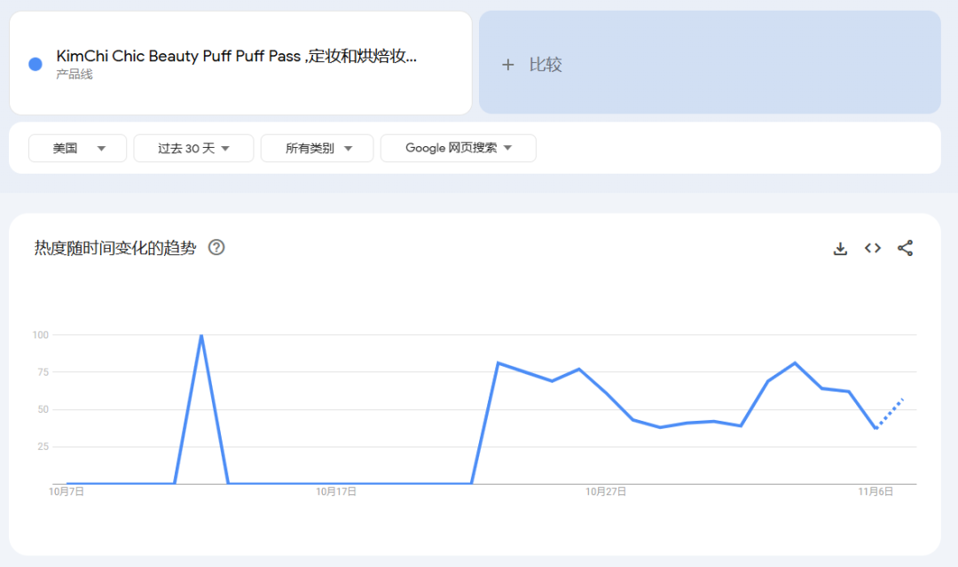Click the 产品线 label under the search term
Viewport: 958px width, 567px height.
tap(75, 74)
